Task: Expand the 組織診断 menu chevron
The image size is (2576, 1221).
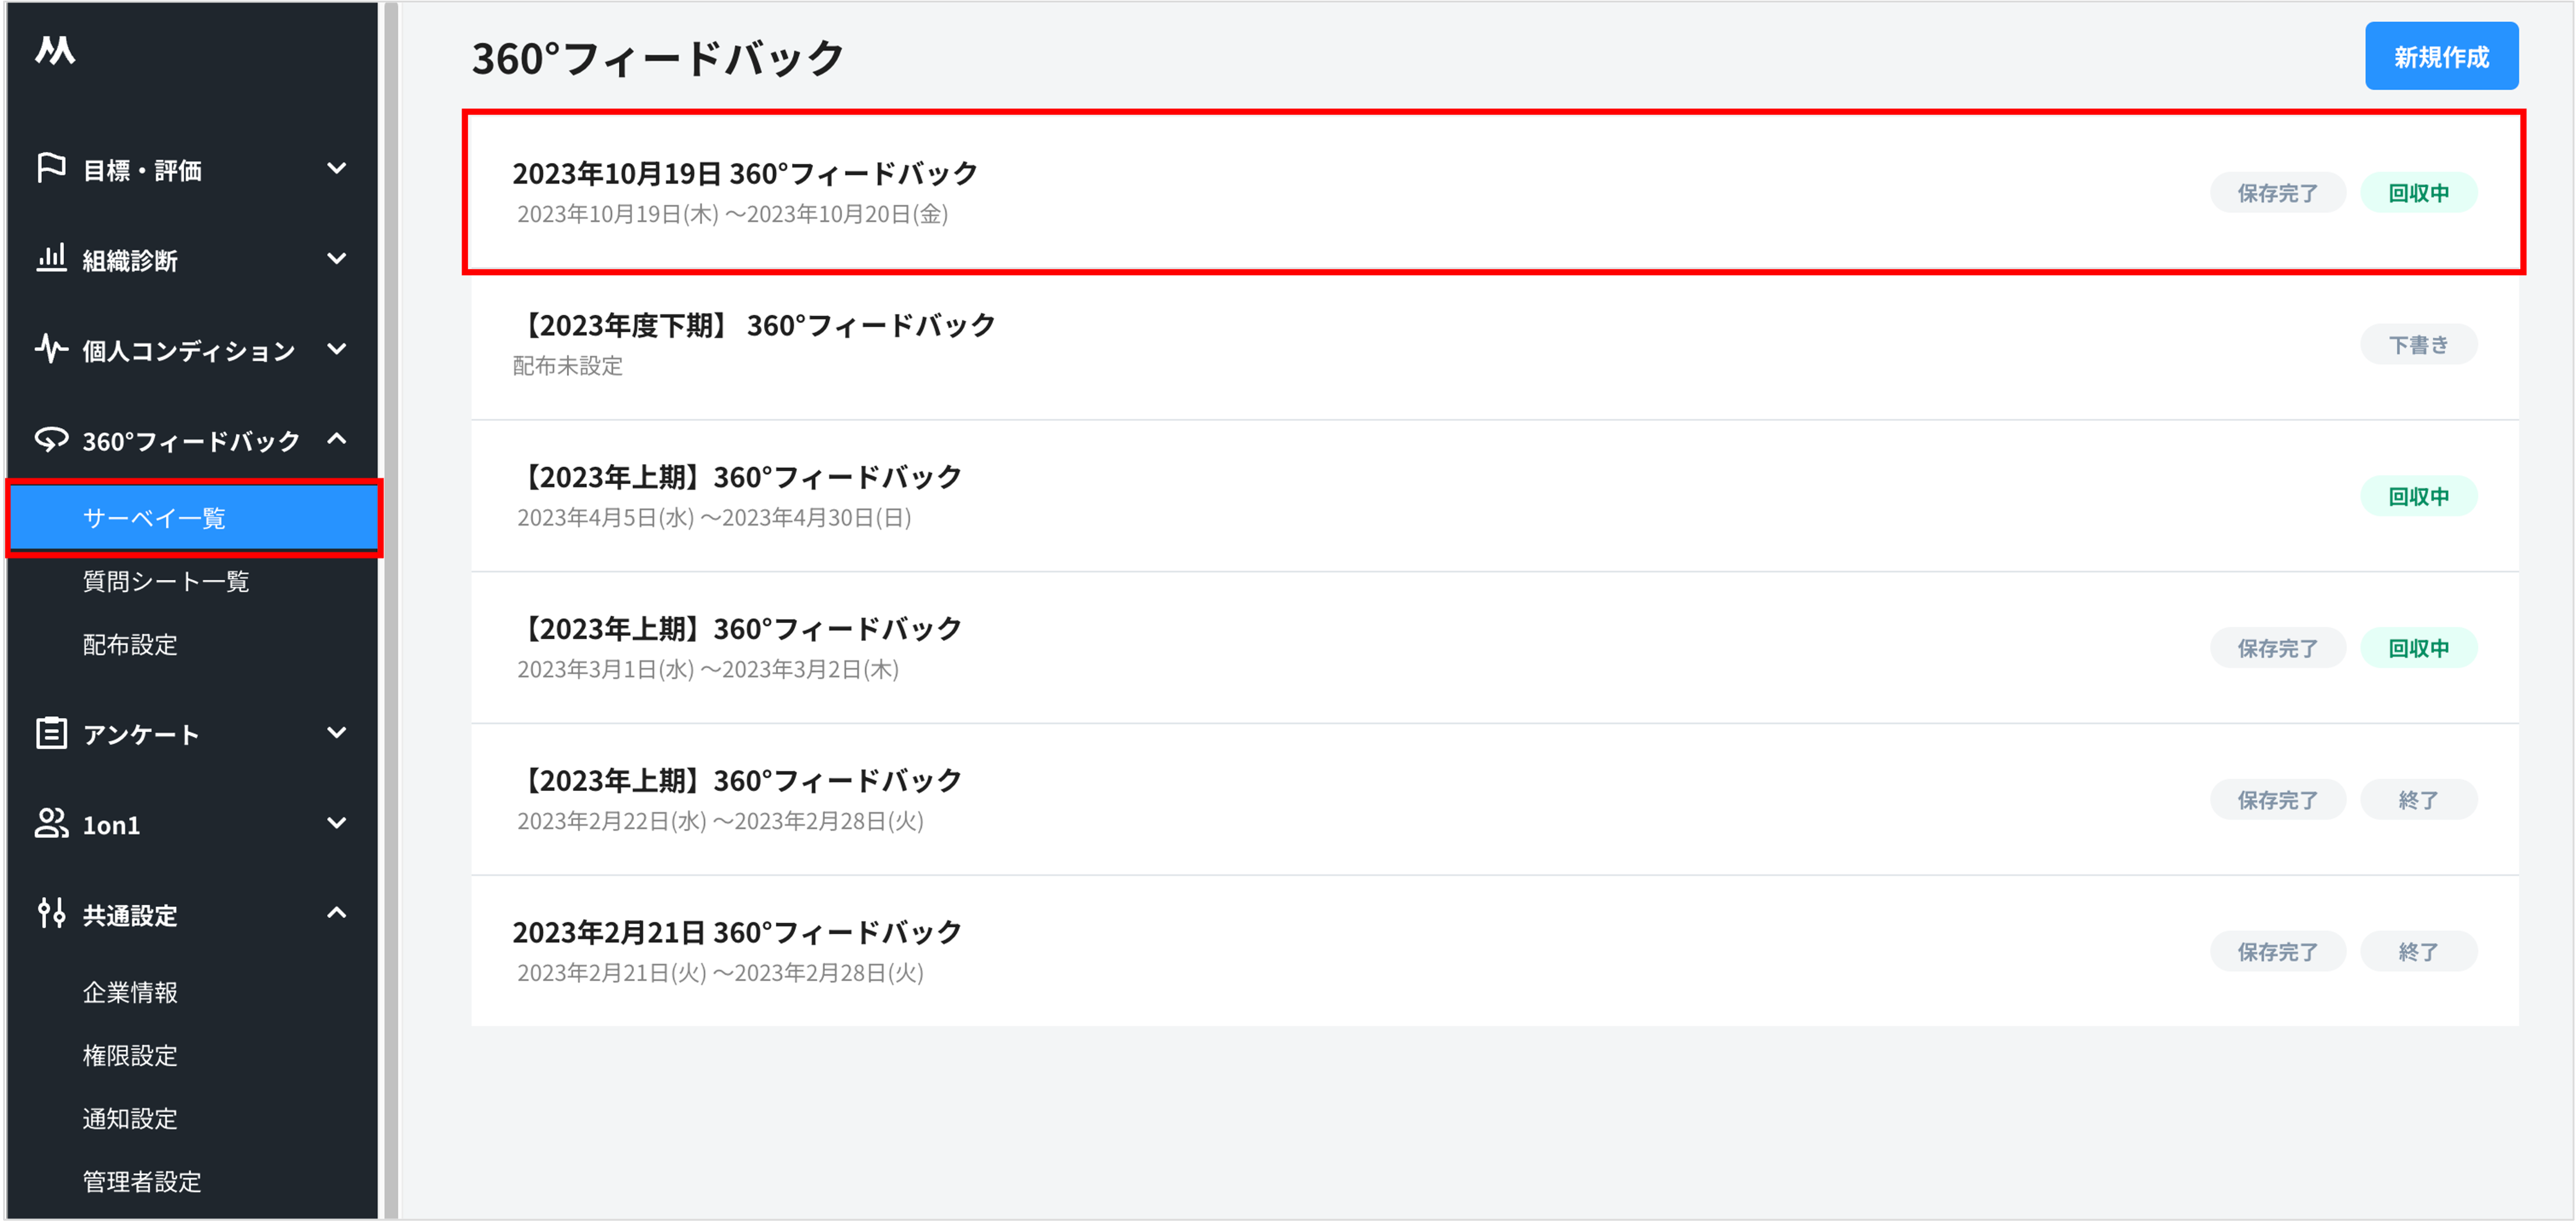Action: tap(337, 258)
